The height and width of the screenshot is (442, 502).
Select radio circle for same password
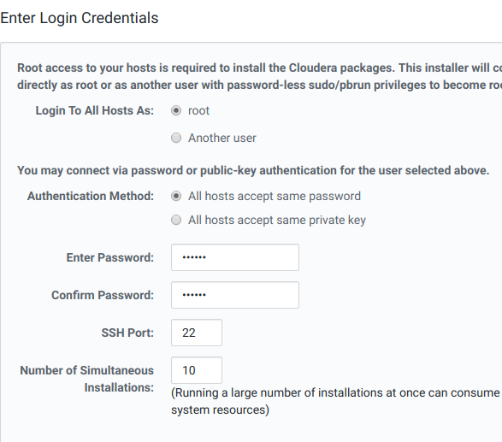(176, 196)
